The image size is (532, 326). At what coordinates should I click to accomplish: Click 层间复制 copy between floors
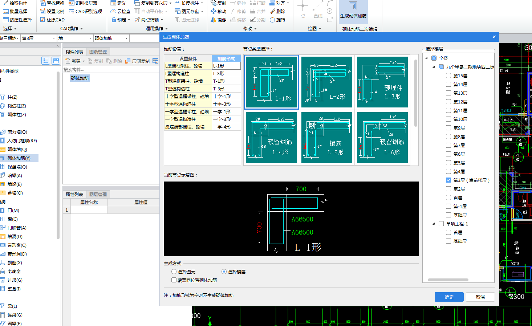137,61
